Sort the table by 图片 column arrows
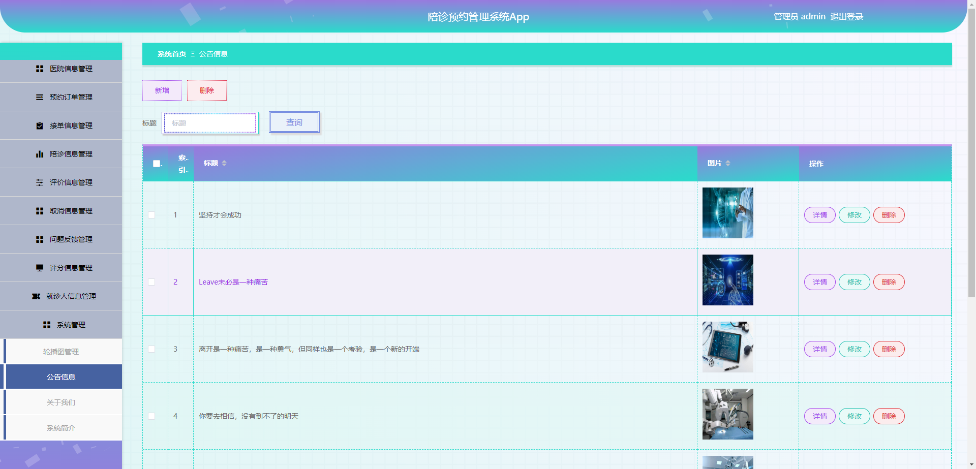976x469 pixels. pyautogui.click(x=728, y=163)
